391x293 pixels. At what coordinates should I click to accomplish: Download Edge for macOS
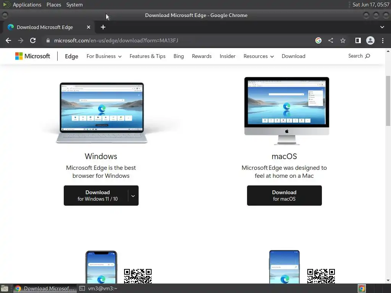[x=284, y=196]
